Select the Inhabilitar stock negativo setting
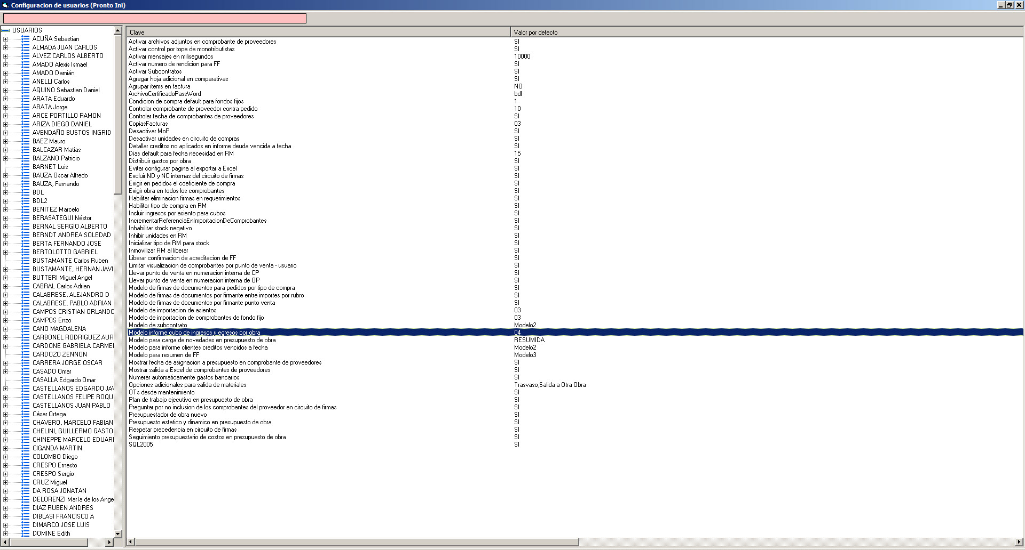This screenshot has width=1025, height=550. pyautogui.click(x=160, y=228)
